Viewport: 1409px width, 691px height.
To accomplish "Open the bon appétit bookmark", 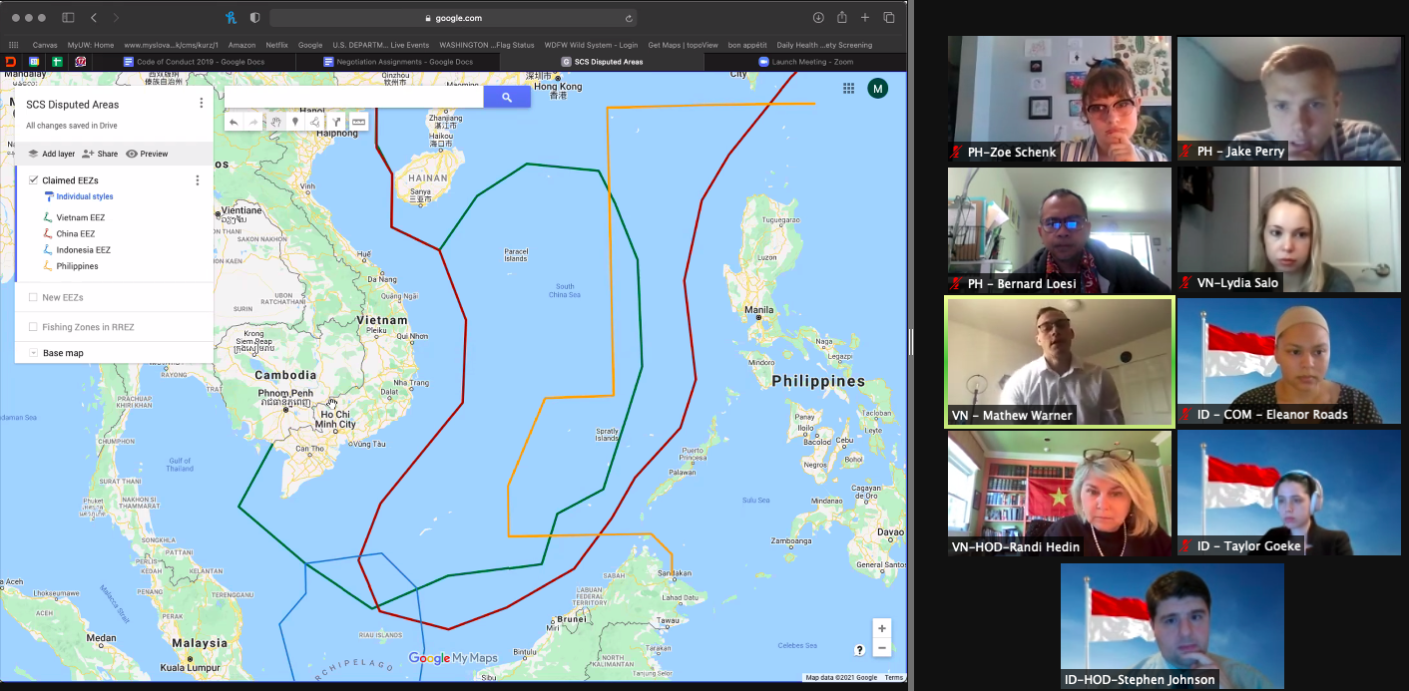I will (747, 45).
